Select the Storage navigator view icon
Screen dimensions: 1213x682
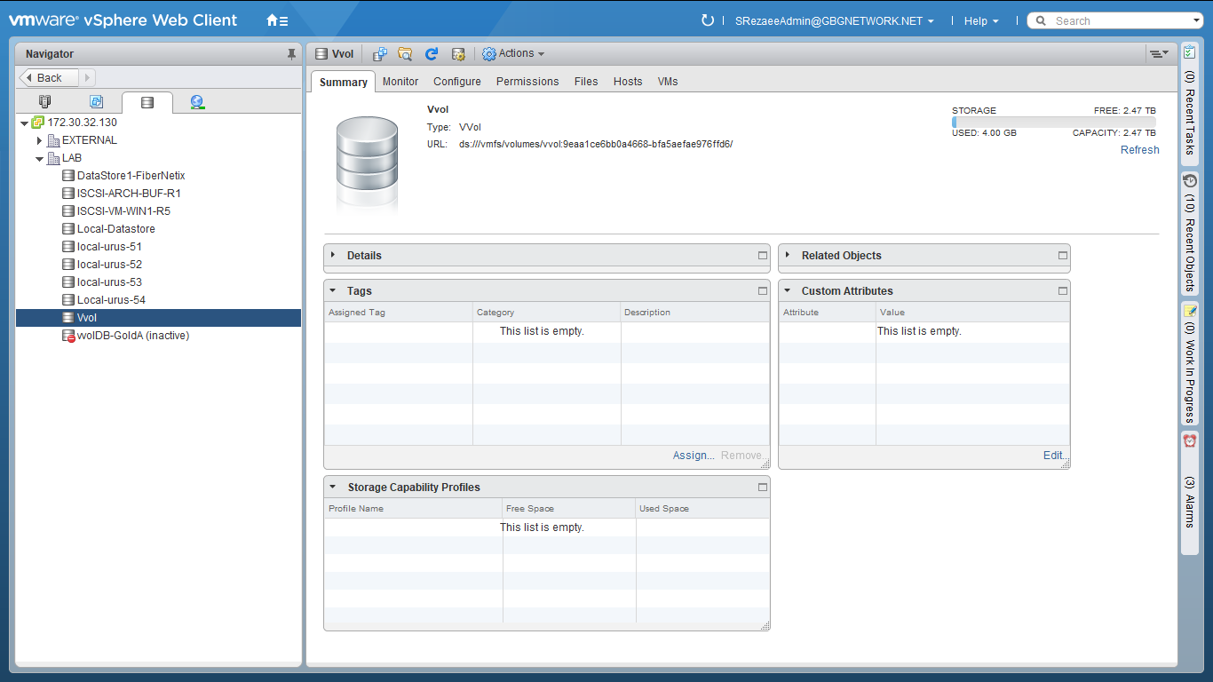[x=147, y=102]
